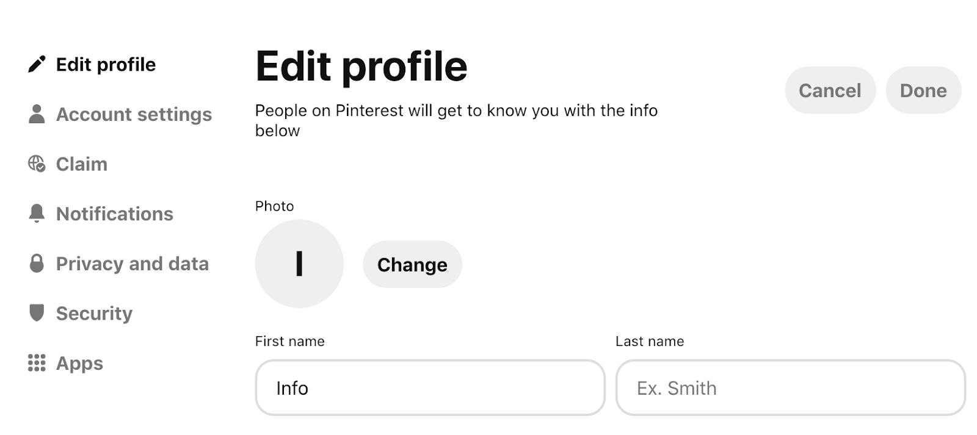This screenshot has width=977, height=435.
Task: Click the globe checkmark Claim icon
Action: (37, 164)
